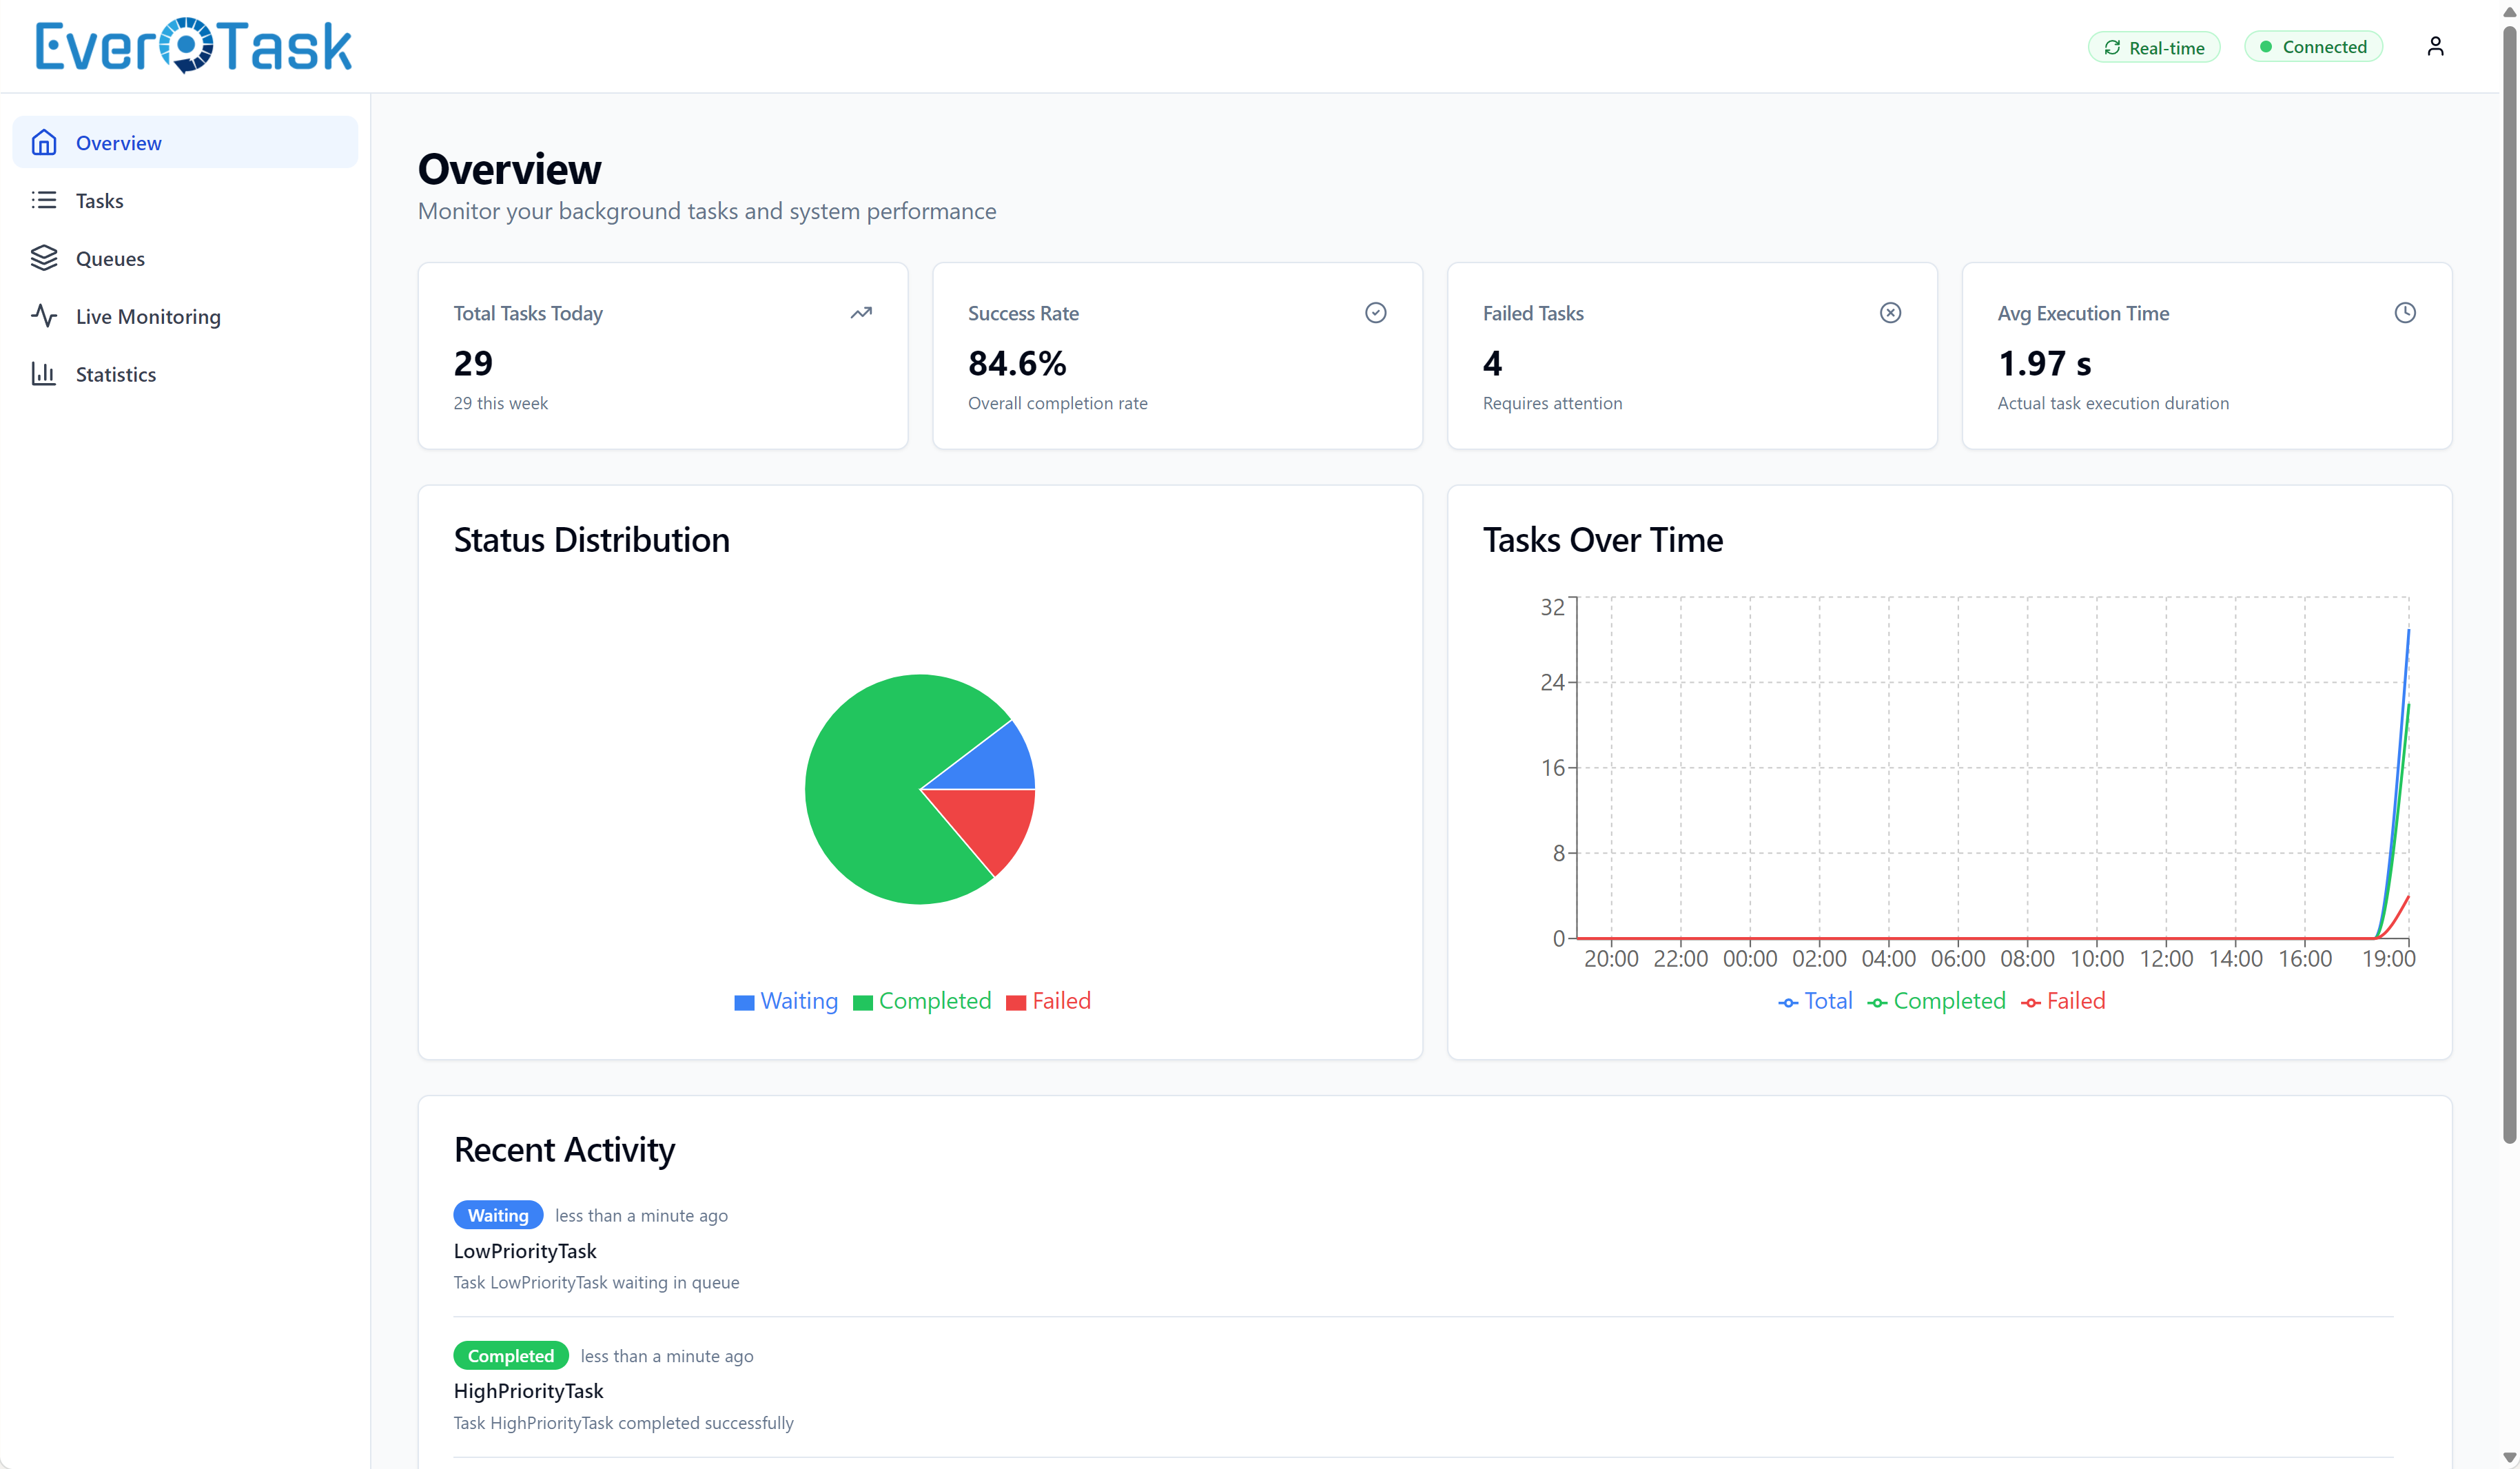Open the Tasks page from the sidebar
The width and height of the screenshot is (2520, 1469).
100,200
